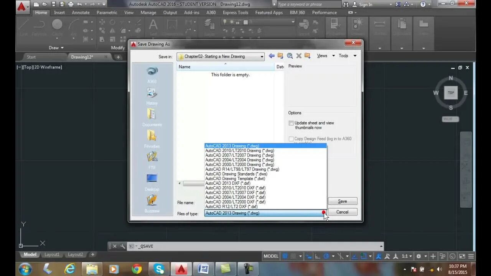491x276 pixels.
Task: Click the Cancel button in dialog
Action: click(342, 212)
